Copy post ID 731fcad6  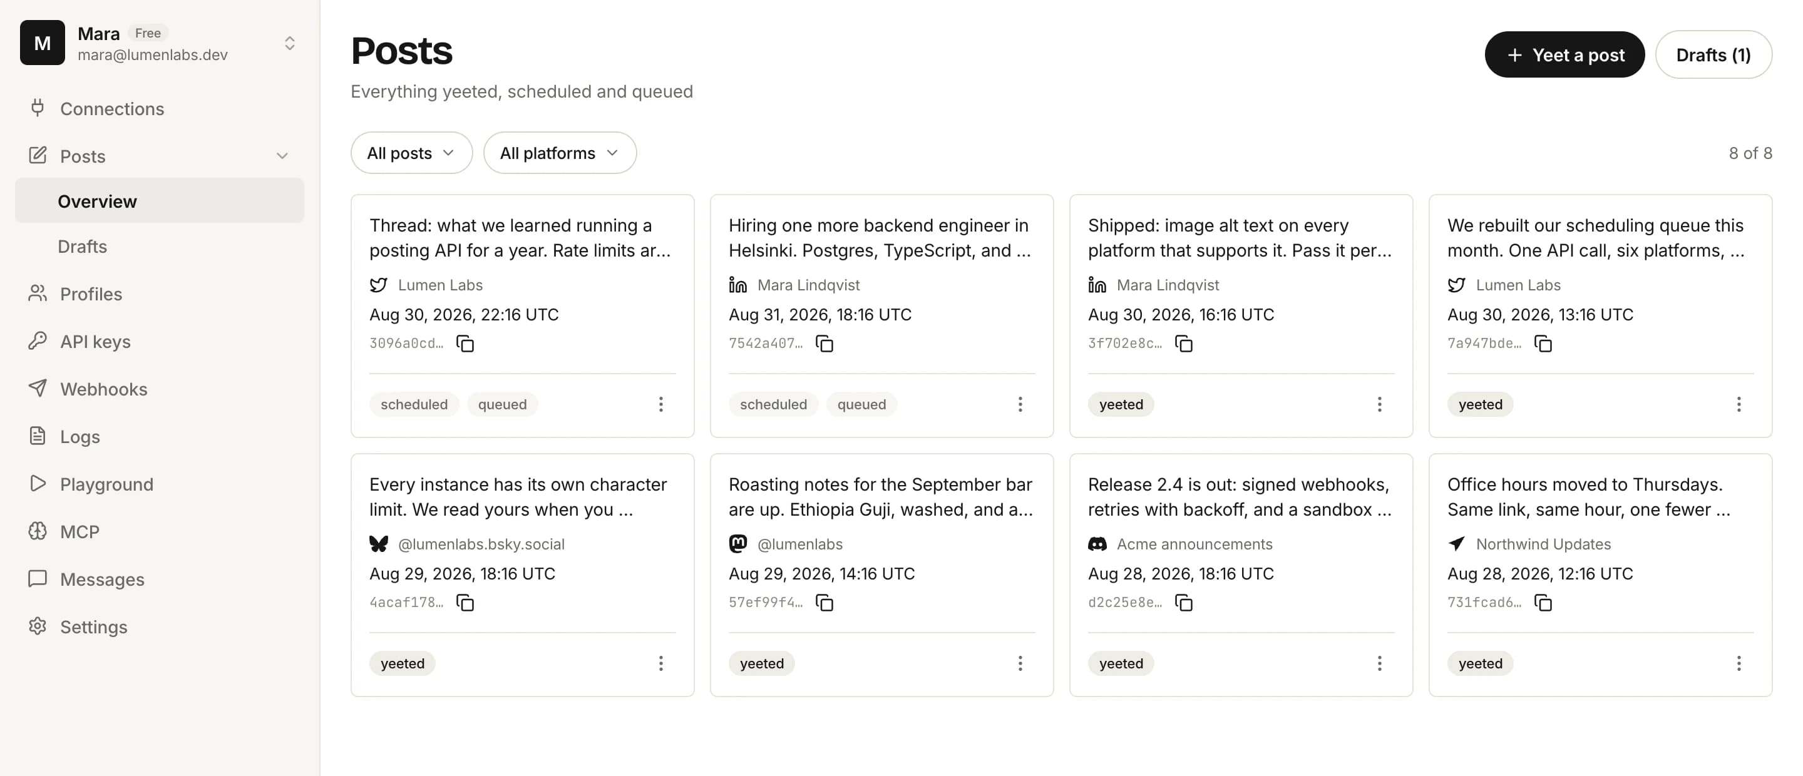[x=1543, y=603]
